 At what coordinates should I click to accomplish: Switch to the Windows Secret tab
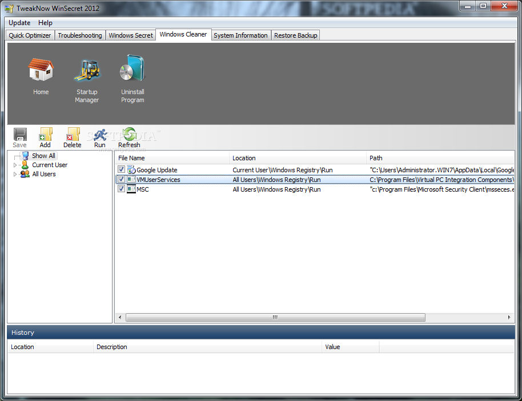(131, 35)
